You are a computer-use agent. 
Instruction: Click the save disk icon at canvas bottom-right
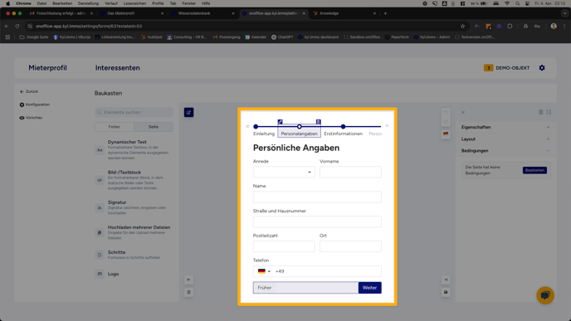(x=446, y=292)
